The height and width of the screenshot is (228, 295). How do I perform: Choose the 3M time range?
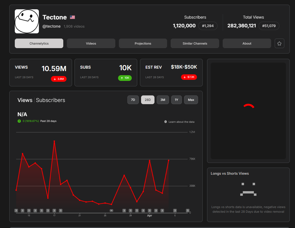(163, 100)
